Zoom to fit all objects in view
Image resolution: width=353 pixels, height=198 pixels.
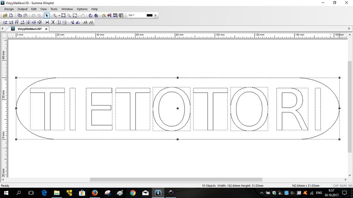click(63, 15)
